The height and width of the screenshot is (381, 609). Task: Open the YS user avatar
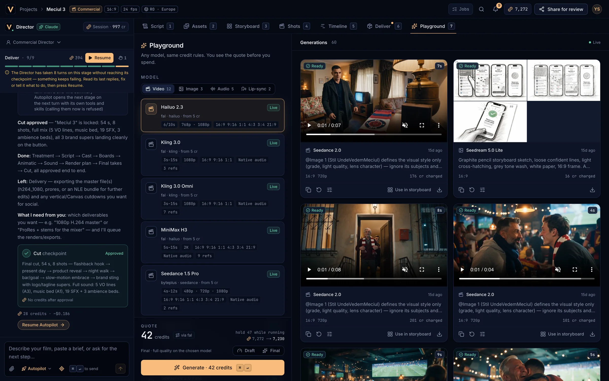(x=597, y=9)
